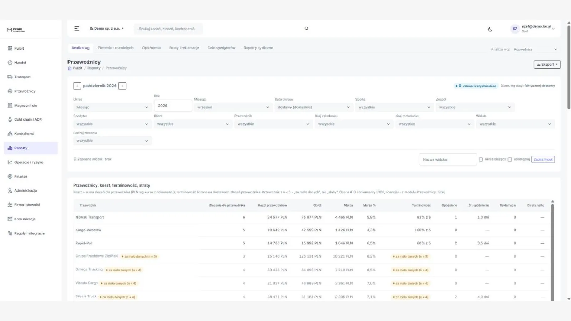The width and height of the screenshot is (571, 321).
Task: Open the Handel sidebar icon
Action: tap(10, 63)
